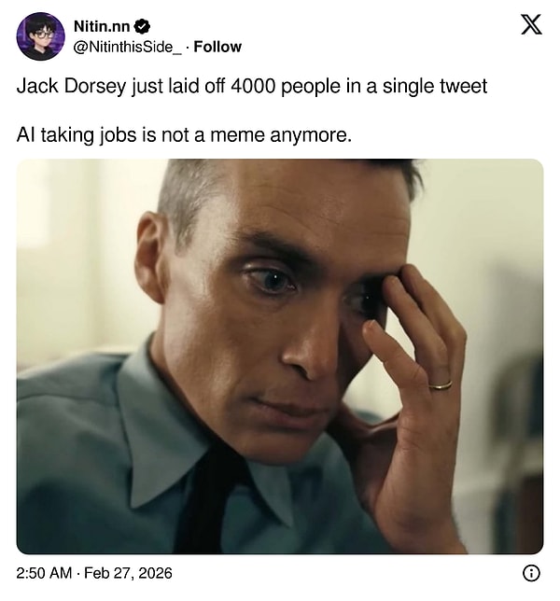Click the verified badge beside Nitin.nn
The height and width of the screenshot is (601, 560).
pos(142,26)
